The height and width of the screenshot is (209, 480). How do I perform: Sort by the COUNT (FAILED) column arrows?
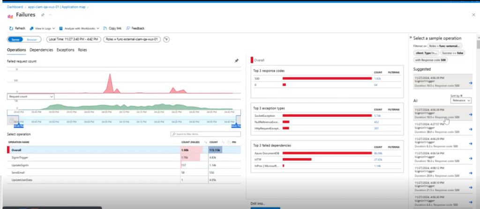point(206,142)
